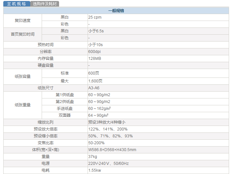This screenshot has width=233, height=174.
Task: Click the 手送纸盘 label
Action: point(65,109)
